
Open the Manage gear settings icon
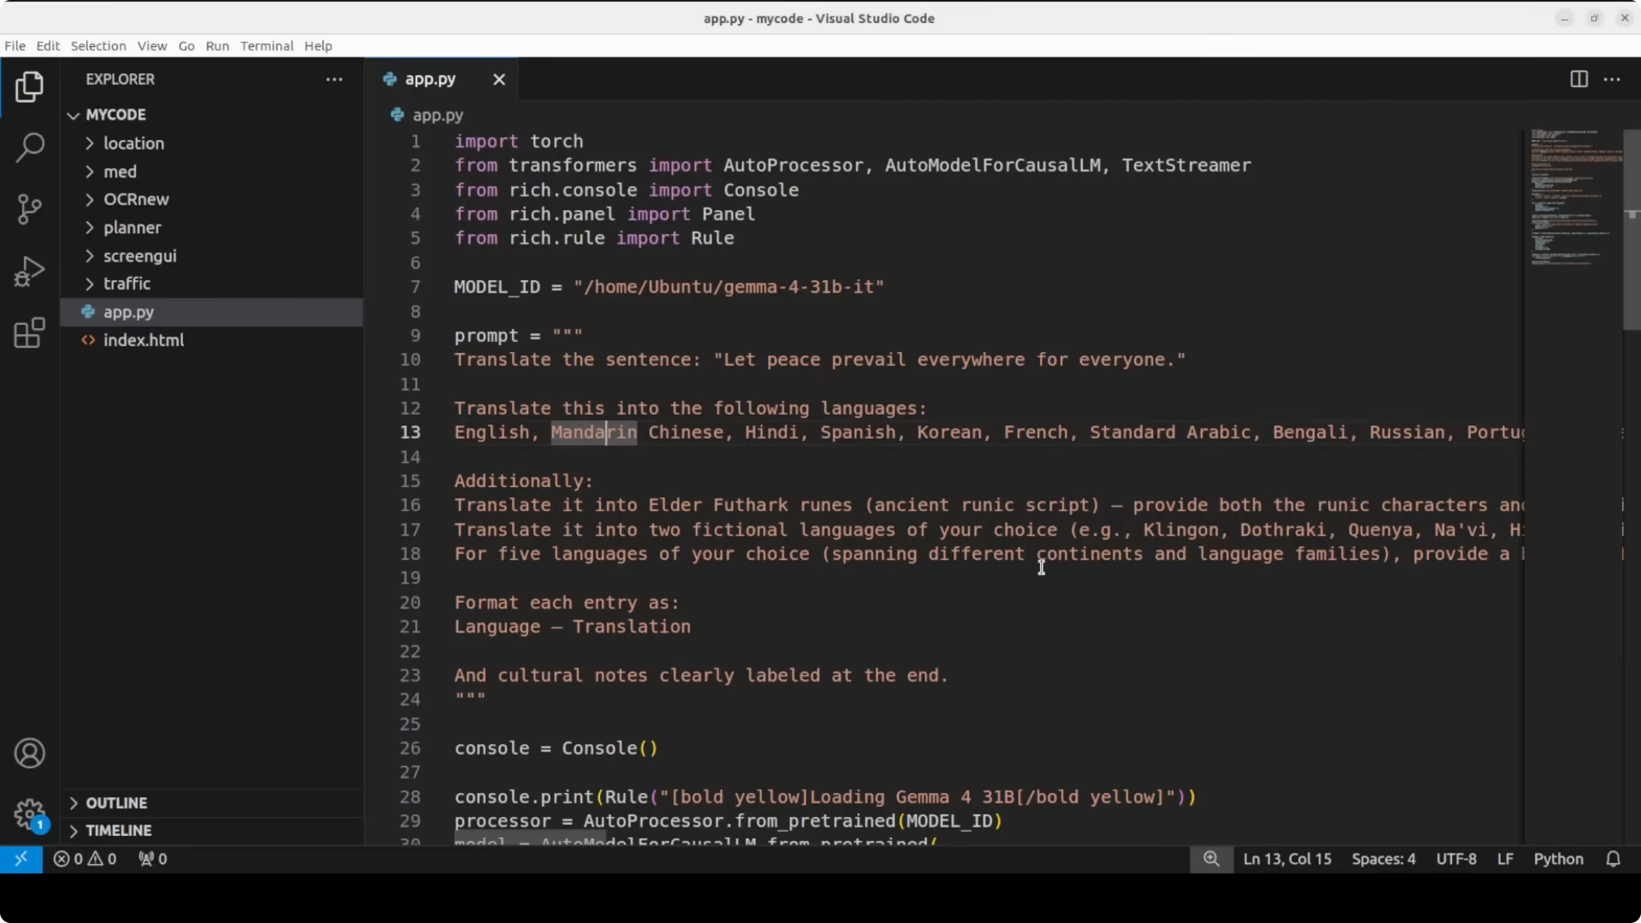pyautogui.click(x=29, y=814)
